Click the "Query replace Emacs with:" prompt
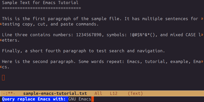Image resolution: width=204 pixels, height=102 pixels. pyautogui.click(x=34, y=99)
